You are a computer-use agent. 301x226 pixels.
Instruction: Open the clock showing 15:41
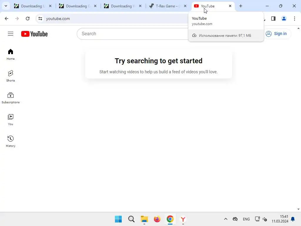pyautogui.click(x=280, y=219)
